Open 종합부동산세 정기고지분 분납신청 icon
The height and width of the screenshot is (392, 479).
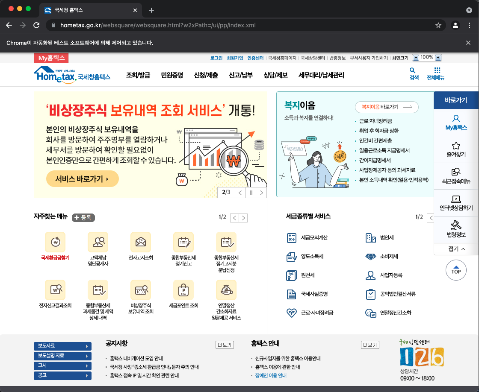(x=226, y=242)
